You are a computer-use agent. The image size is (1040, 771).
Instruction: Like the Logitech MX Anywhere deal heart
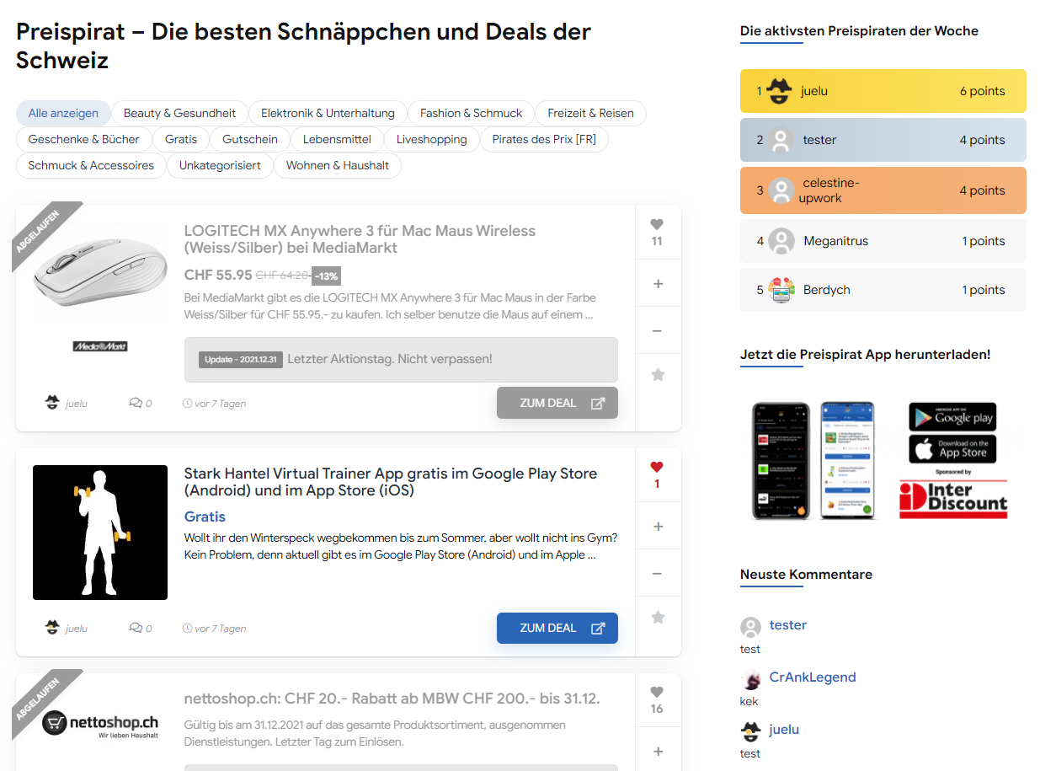pos(657,224)
